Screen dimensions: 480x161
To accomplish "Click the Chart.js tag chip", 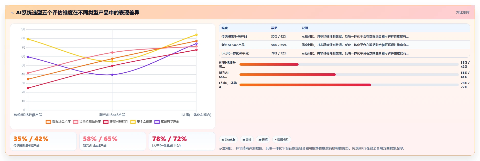I will [228, 140].
